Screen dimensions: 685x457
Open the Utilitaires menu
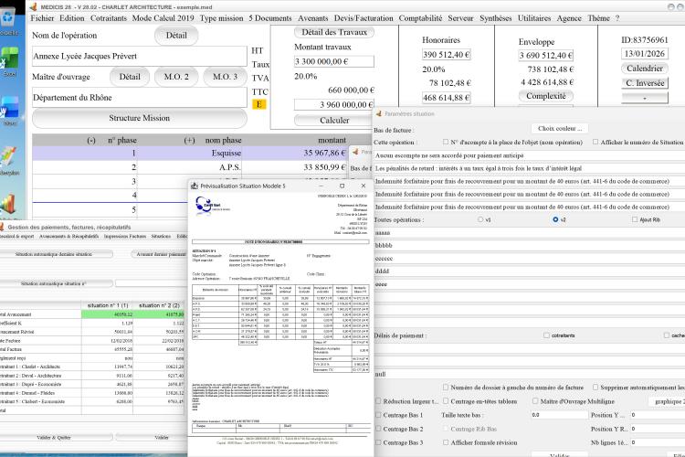[x=534, y=18]
